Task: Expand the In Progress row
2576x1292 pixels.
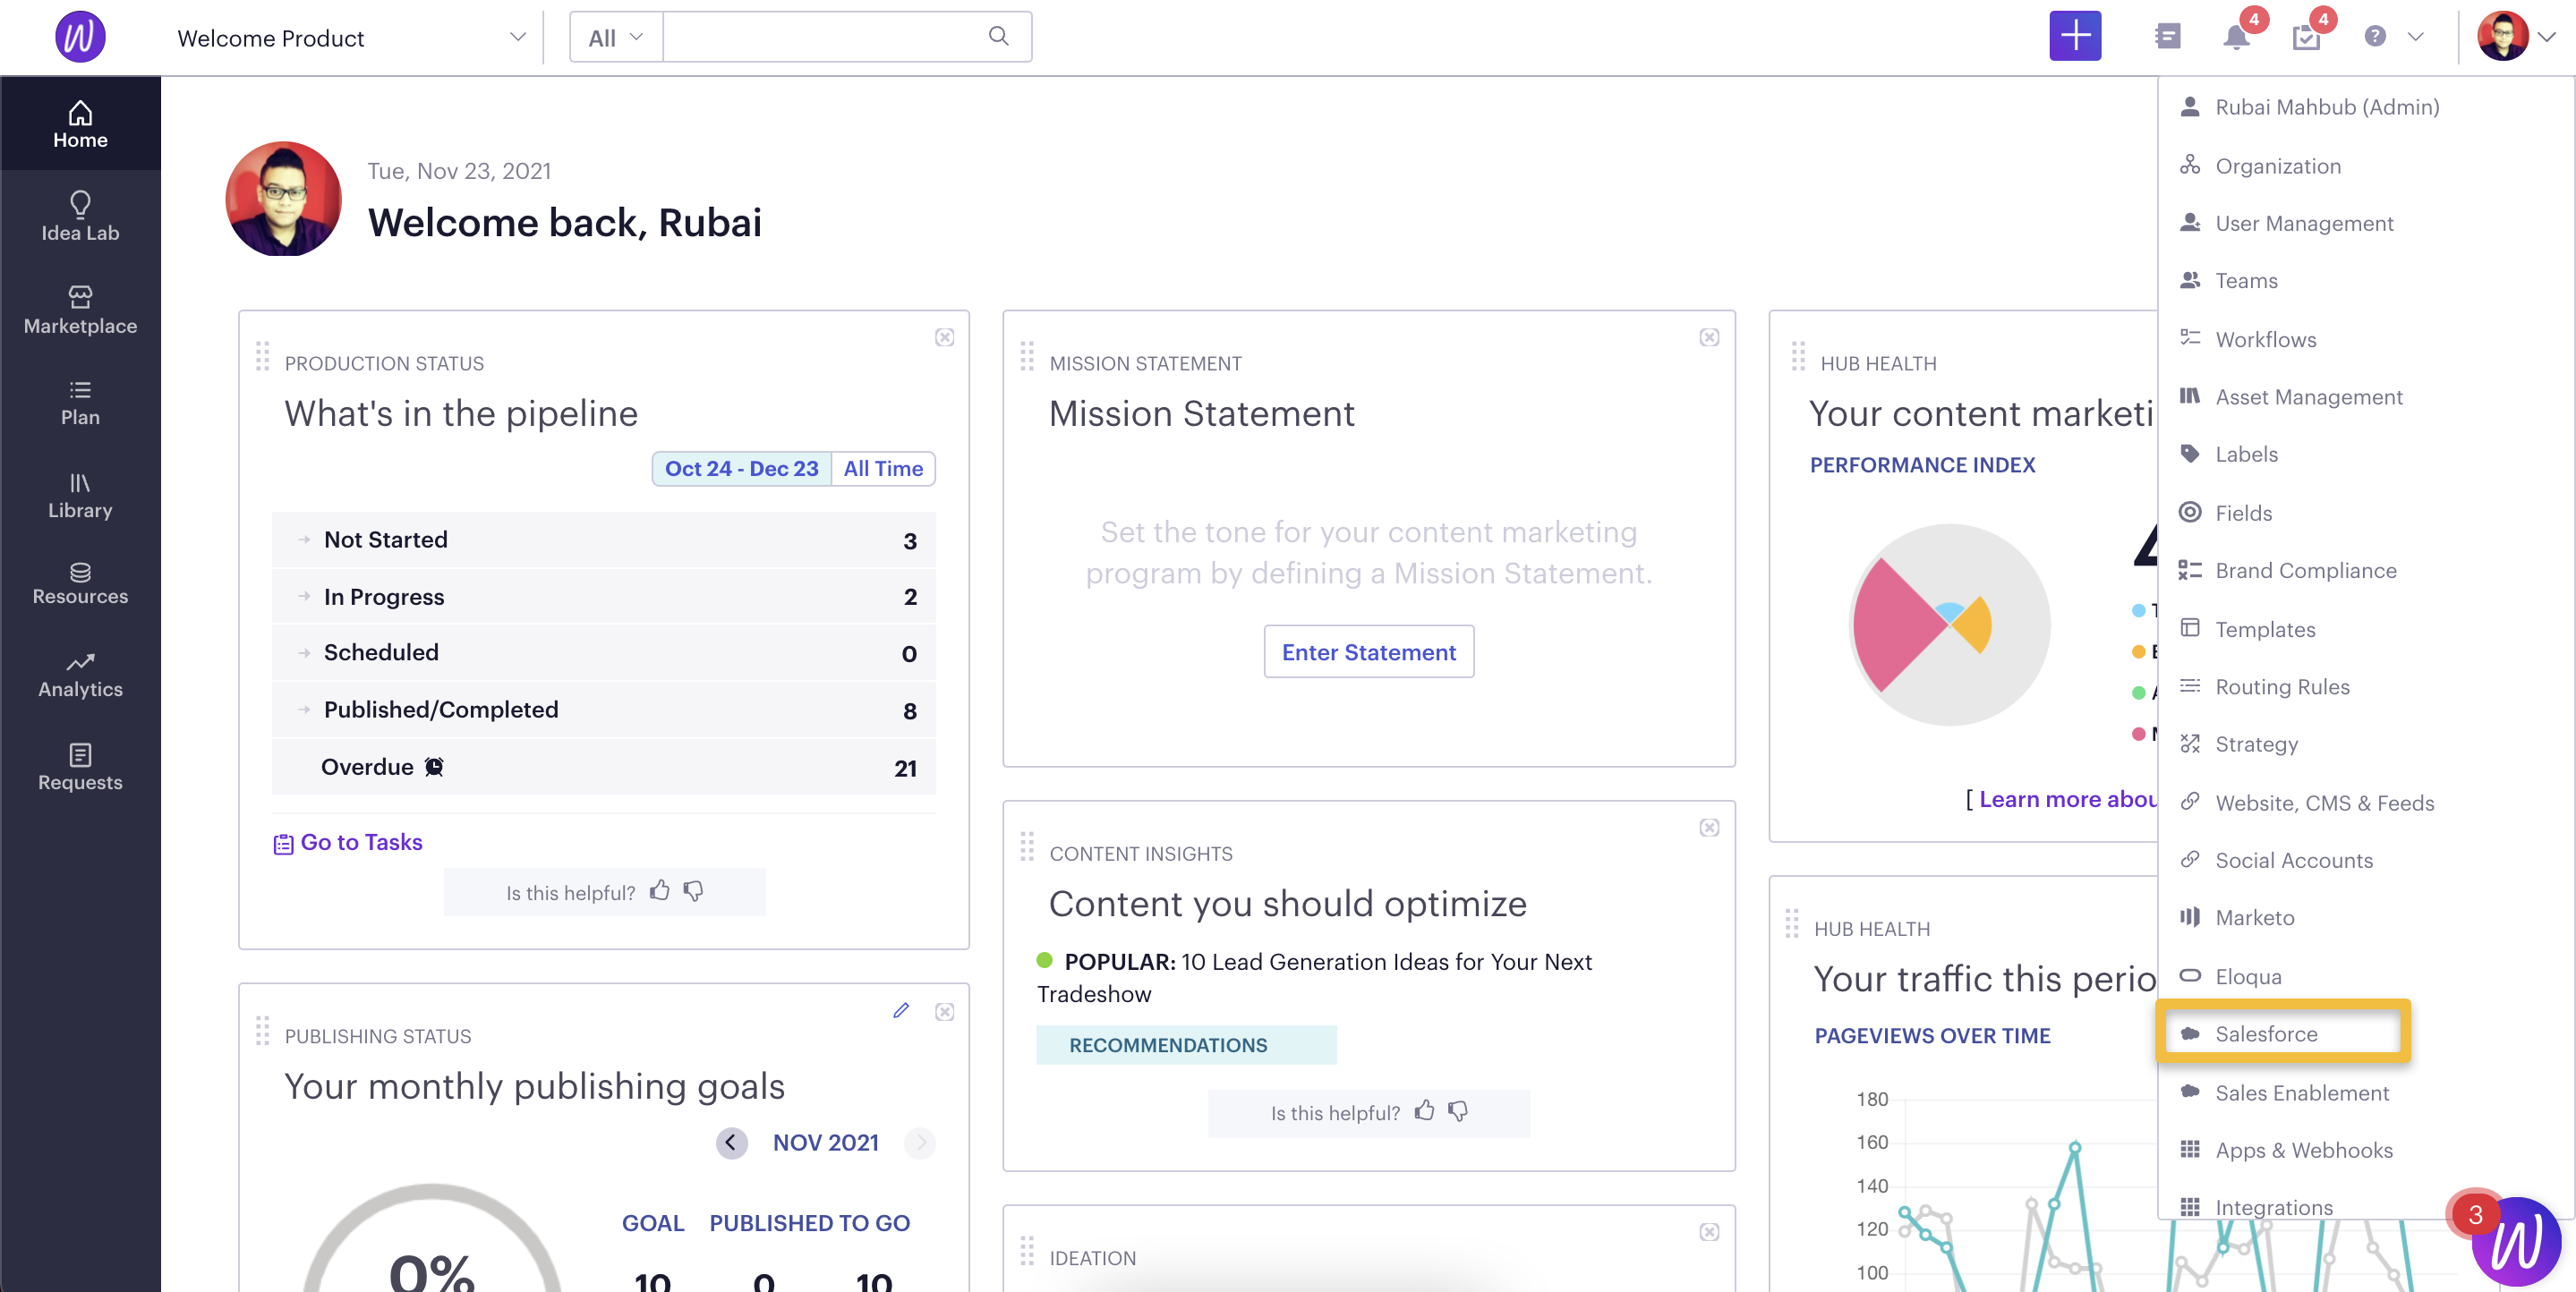Action: (x=604, y=597)
